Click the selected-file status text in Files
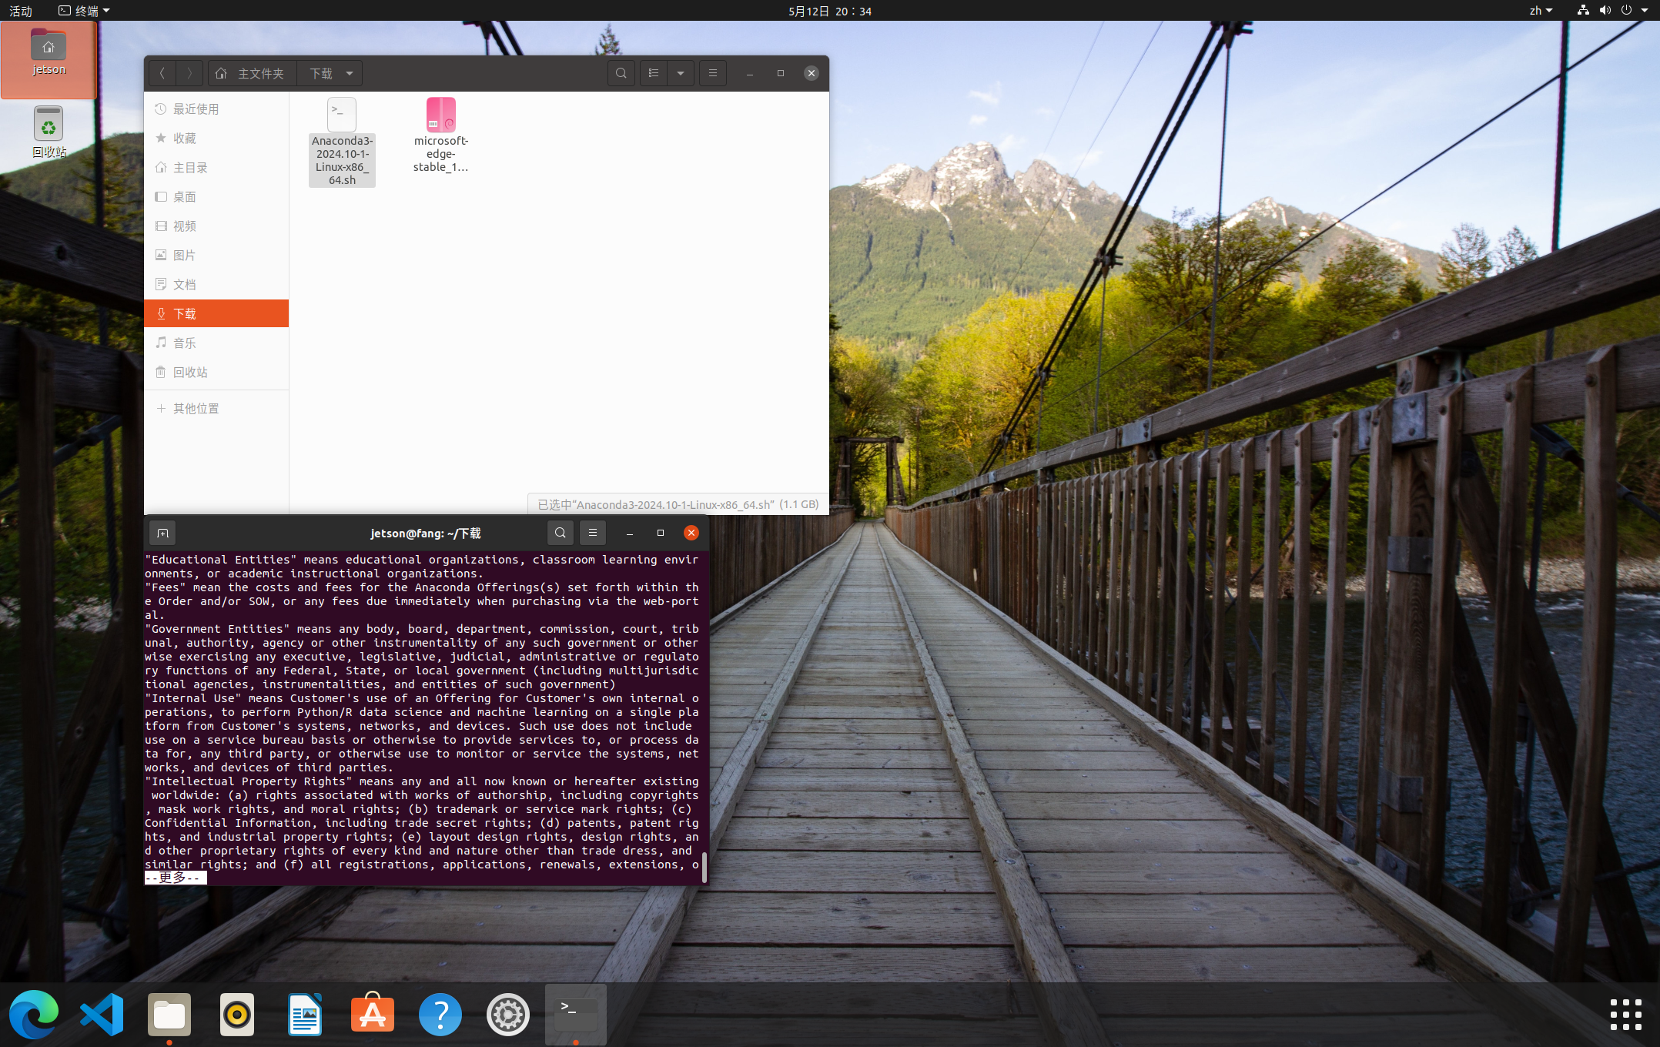The width and height of the screenshot is (1660, 1047). tap(678, 504)
